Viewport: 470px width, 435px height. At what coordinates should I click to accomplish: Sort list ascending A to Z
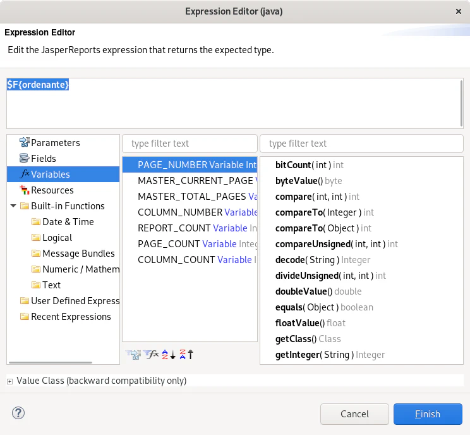click(168, 355)
